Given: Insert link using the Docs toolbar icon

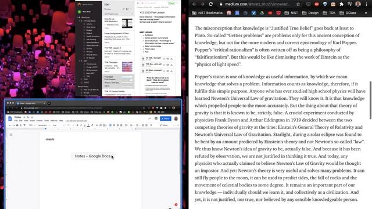Looking at the screenshot, I should point(97,125).
